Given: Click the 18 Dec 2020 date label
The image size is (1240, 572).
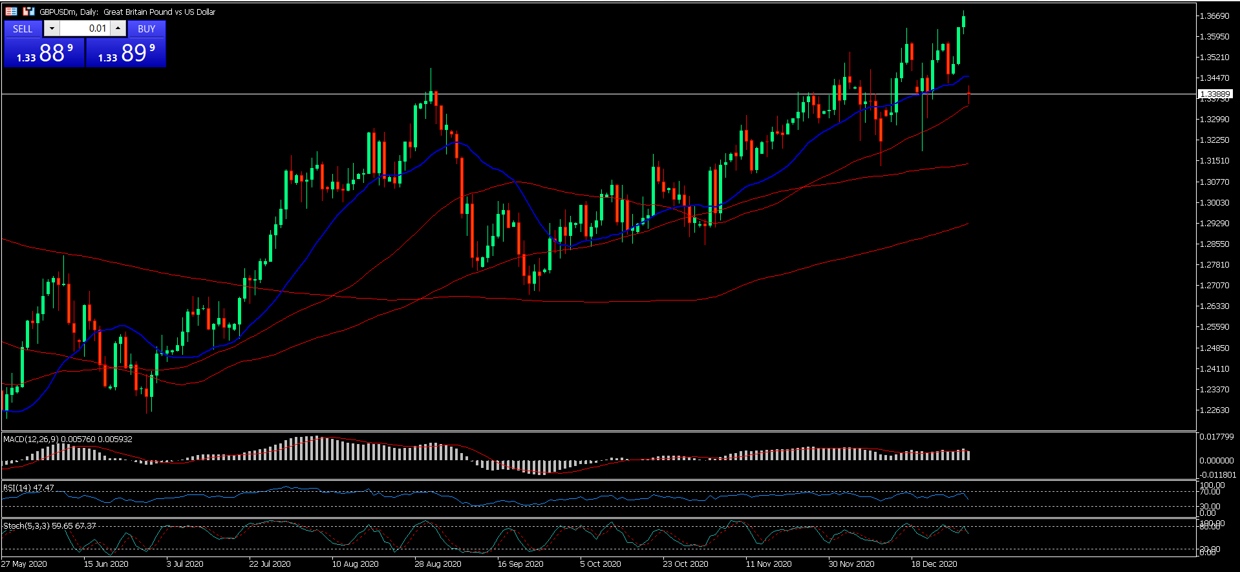Looking at the screenshot, I should pos(934,564).
